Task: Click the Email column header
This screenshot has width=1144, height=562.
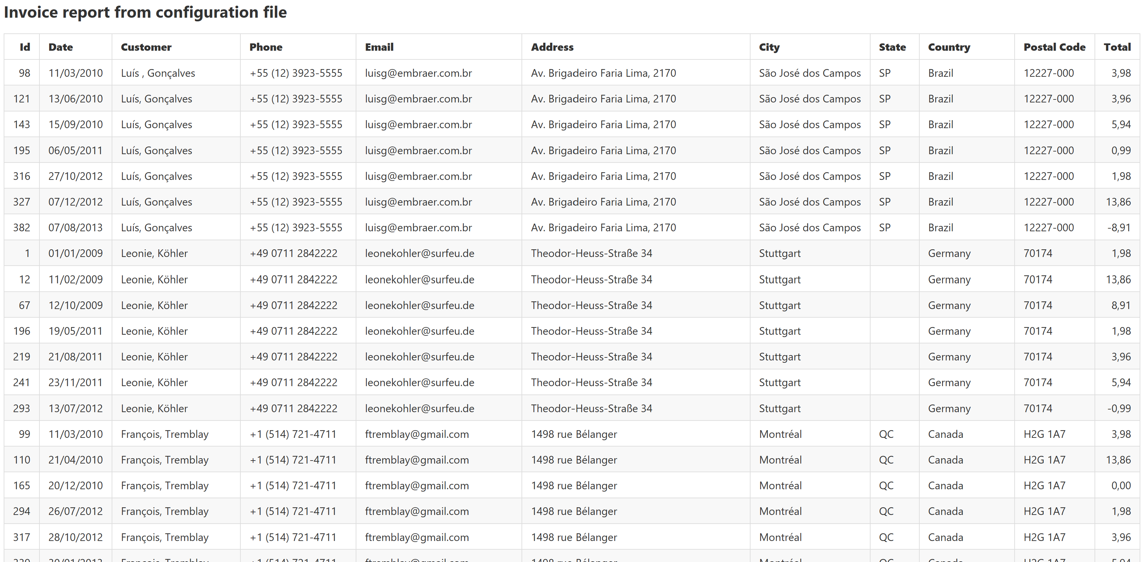Action: coord(379,47)
